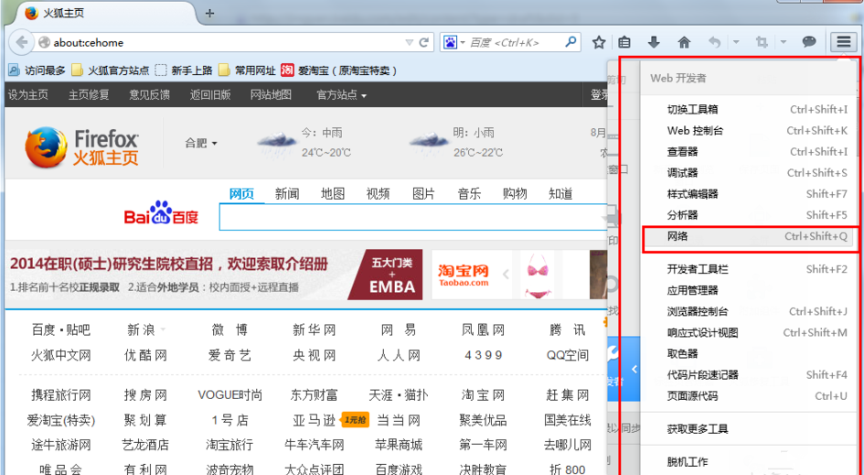Click the undo arrow toolbar icon
Viewport: 864px width, 475px height.
pos(715,42)
